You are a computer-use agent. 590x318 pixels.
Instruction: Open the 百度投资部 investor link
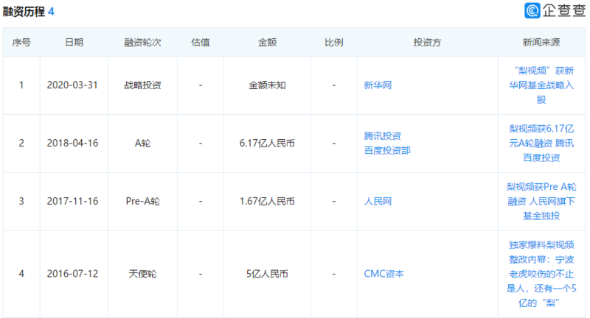(x=387, y=149)
